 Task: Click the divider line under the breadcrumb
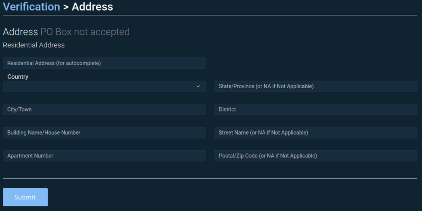(x=210, y=15)
